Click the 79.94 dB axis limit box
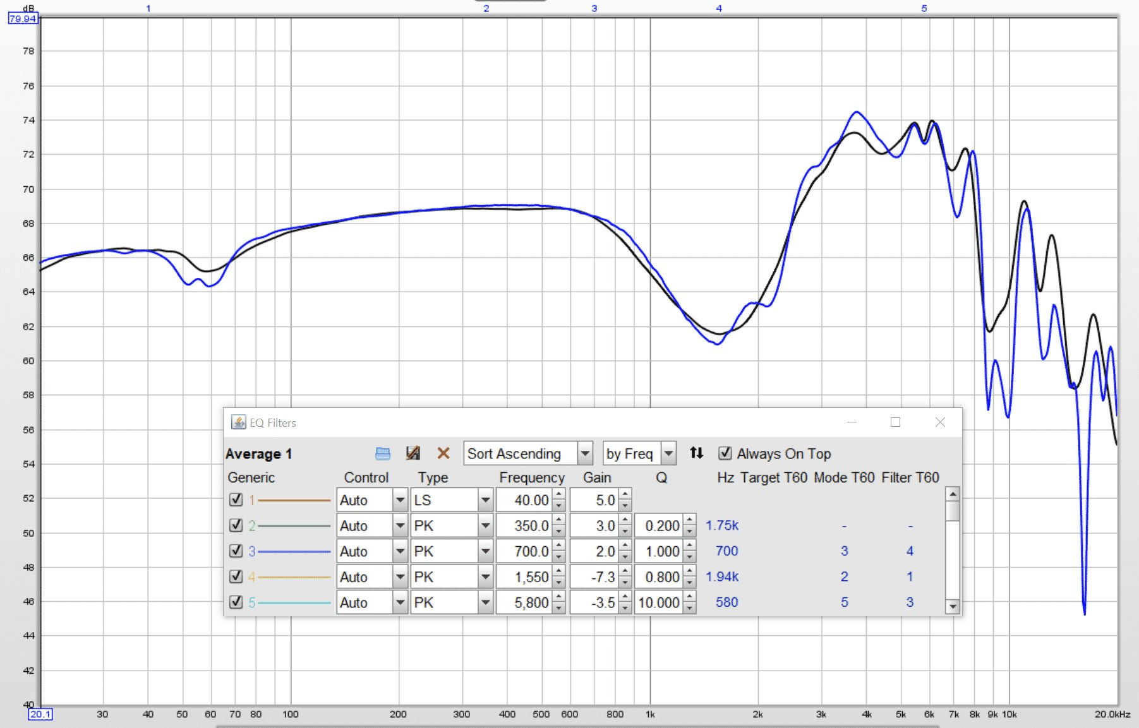The width and height of the screenshot is (1139, 728). pos(23,18)
